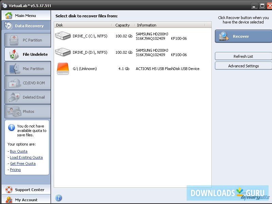The image size is (272, 204).
Task: Follow the Buy Quota link
Action: point(19,151)
